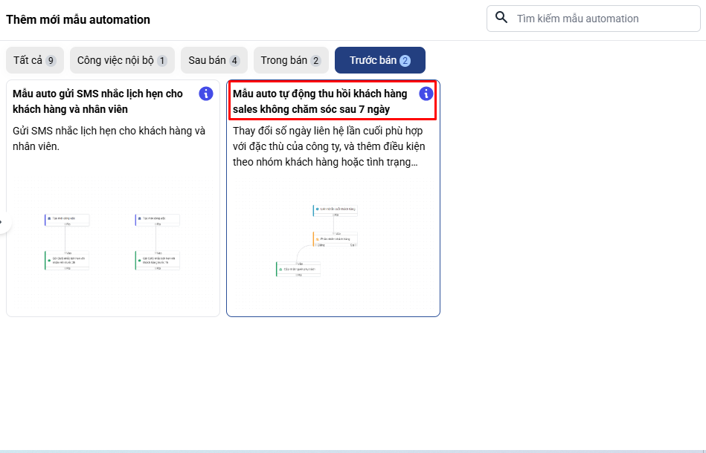Image resolution: width=706 pixels, height=453 pixels.
Task: Click info icon on SMS reminder template
Action: [x=206, y=94]
